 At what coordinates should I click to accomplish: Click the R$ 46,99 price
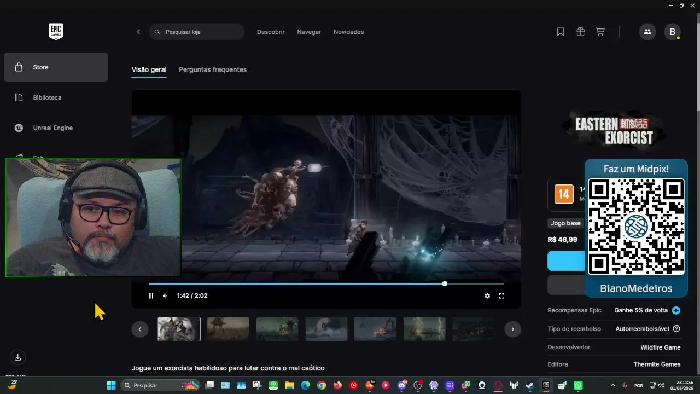pos(562,240)
